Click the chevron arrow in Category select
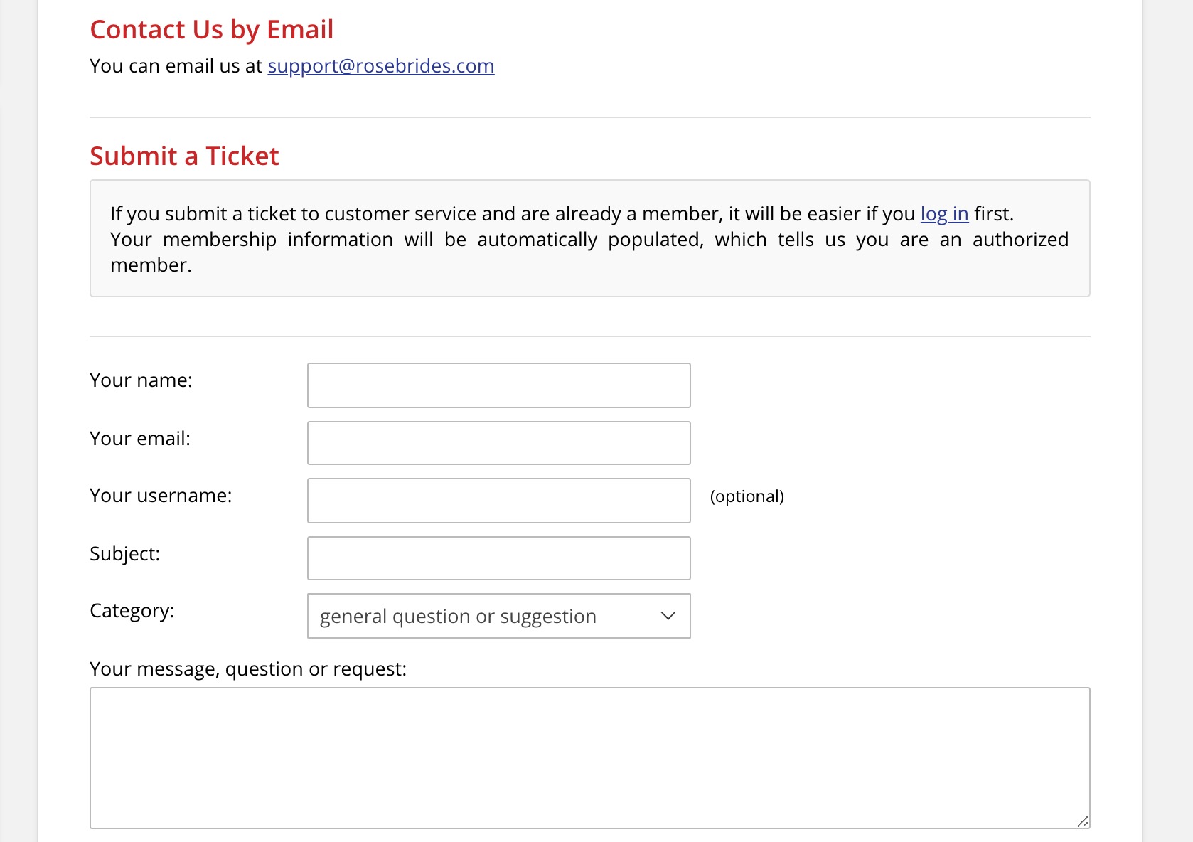 [x=668, y=616]
